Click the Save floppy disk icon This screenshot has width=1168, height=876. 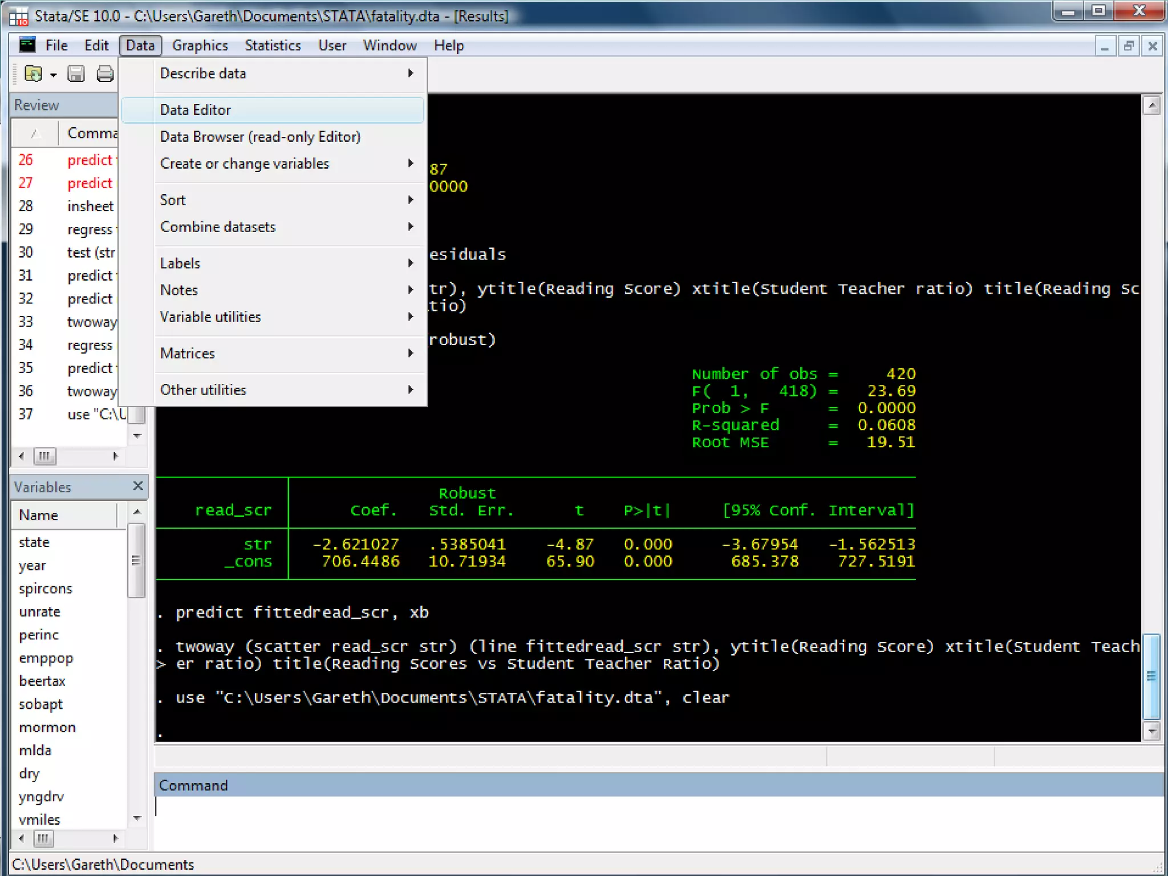(76, 74)
